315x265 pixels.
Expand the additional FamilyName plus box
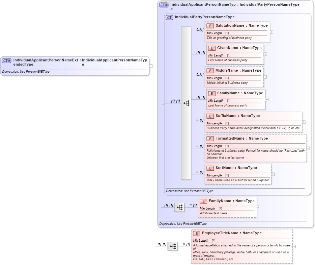pyautogui.click(x=258, y=207)
